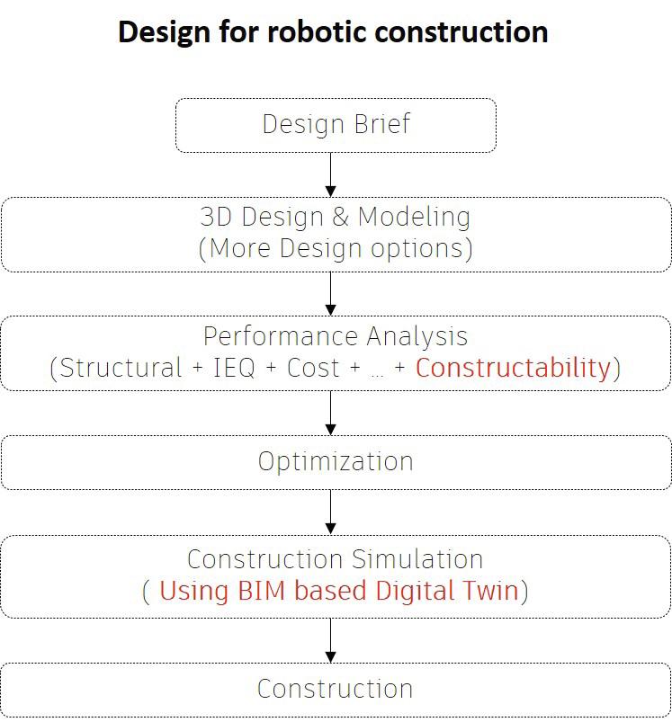Select the final Construction box
The height and width of the screenshot is (722, 672).
point(336,690)
